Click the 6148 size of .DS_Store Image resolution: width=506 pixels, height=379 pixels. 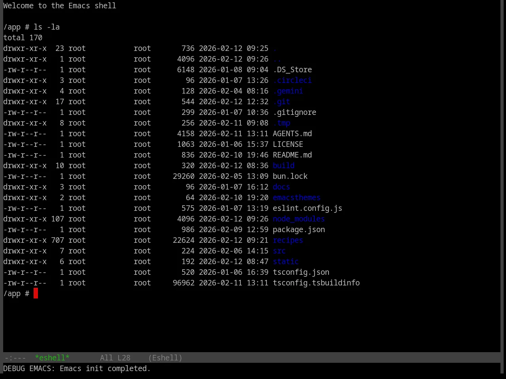186,70
